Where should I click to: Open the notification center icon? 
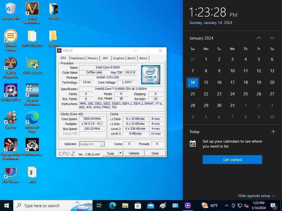point(273,206)
